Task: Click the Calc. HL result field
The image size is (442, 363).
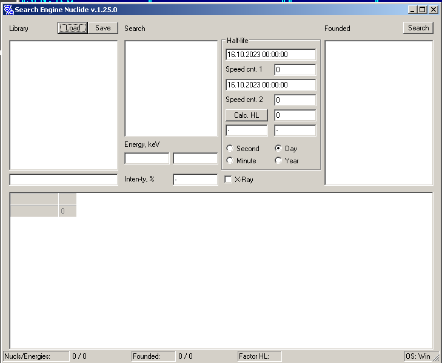Action: [x=295, y=115]
